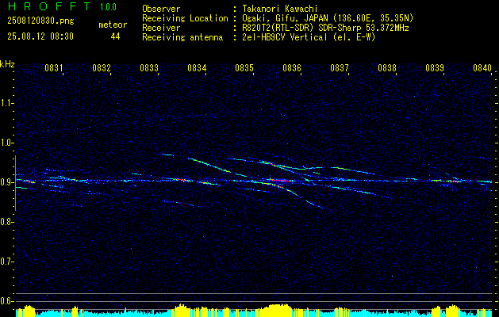Click the meteor count value 44
Viewport: 499px width, 317px height.
[115, 36]
